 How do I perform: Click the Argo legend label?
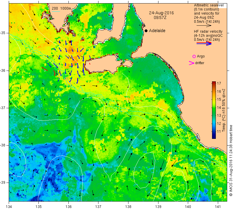tap(201, 56)
